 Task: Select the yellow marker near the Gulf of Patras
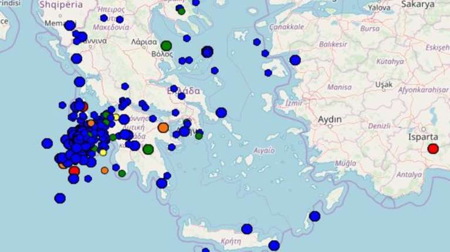pos(116,117)
